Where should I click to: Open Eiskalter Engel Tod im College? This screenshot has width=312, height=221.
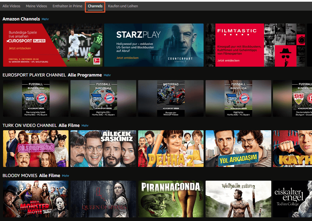click(293, 199)
